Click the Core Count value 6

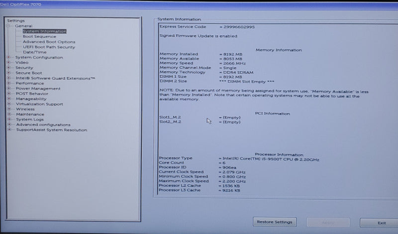[x=223, y=163]
